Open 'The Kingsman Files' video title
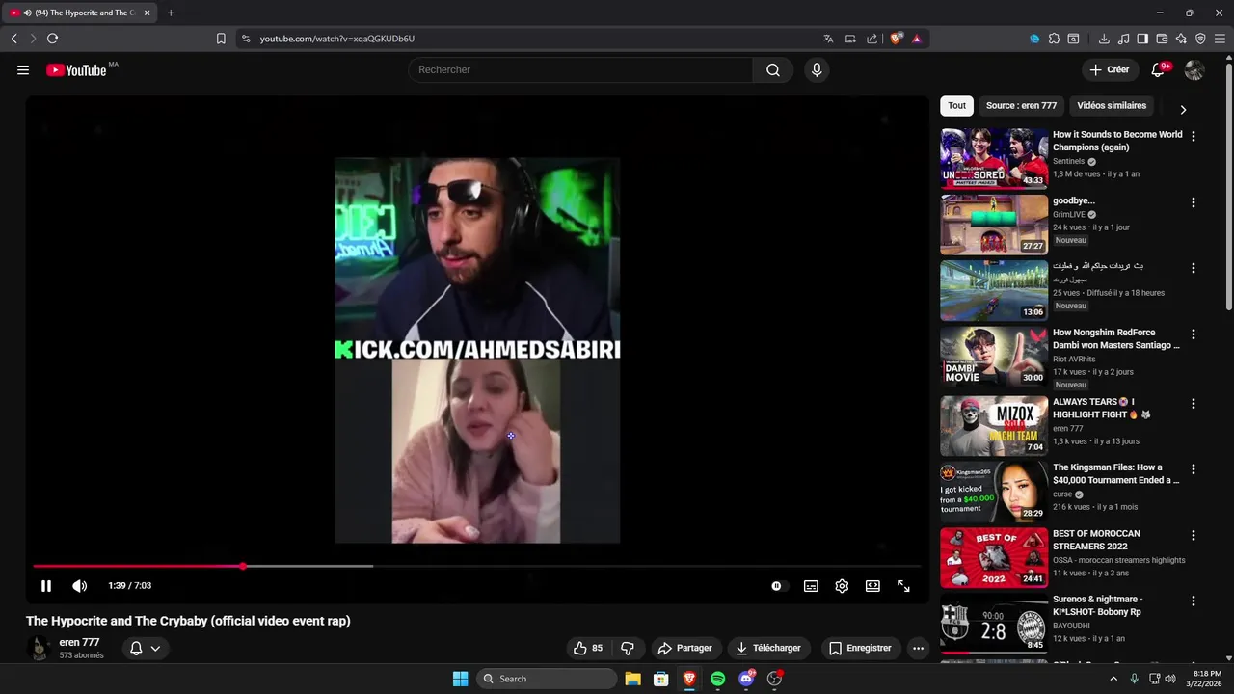This screenshot has width=1234, height=694. click(1115, 473)
